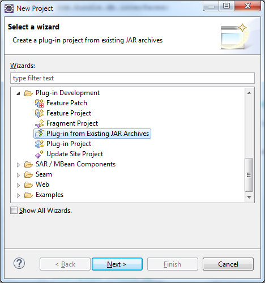Click the Feature Project icon

[39, 113]
